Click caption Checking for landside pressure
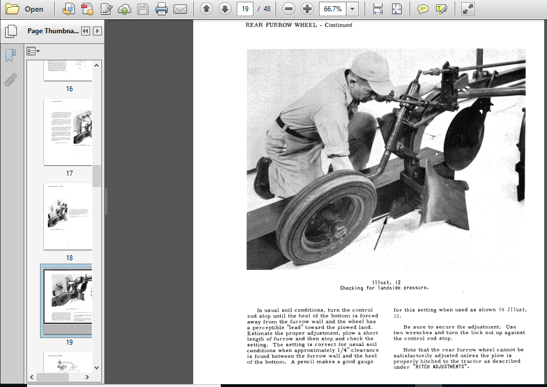Image resolution: width=547 pixels, height=387 pixels. (x=384, y=288)
